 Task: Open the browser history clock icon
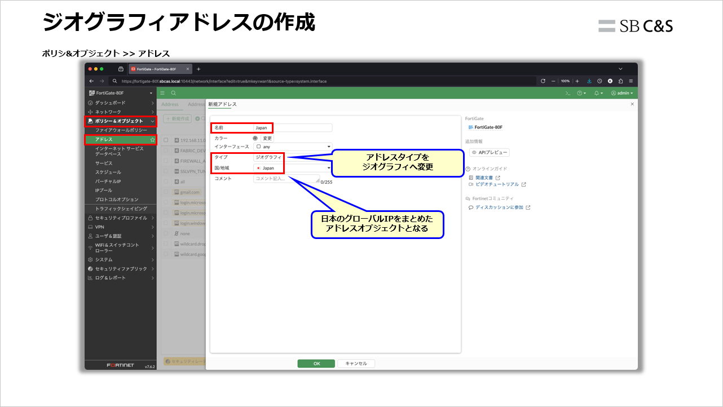(599, 81)
